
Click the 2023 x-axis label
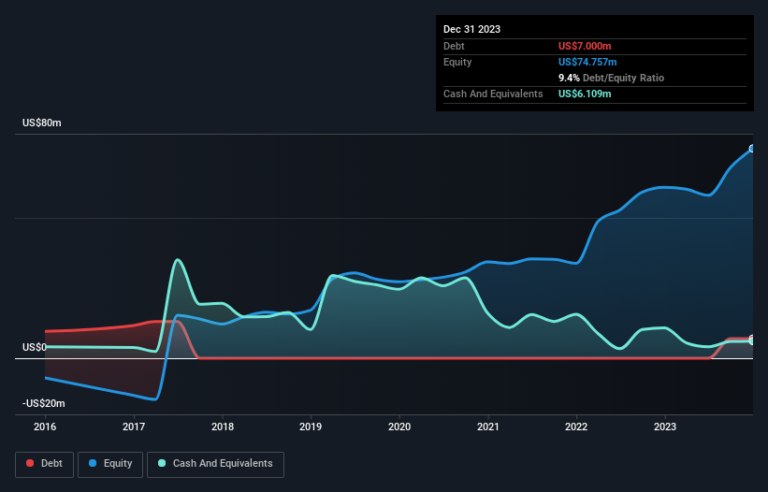(x=665, y=427)
